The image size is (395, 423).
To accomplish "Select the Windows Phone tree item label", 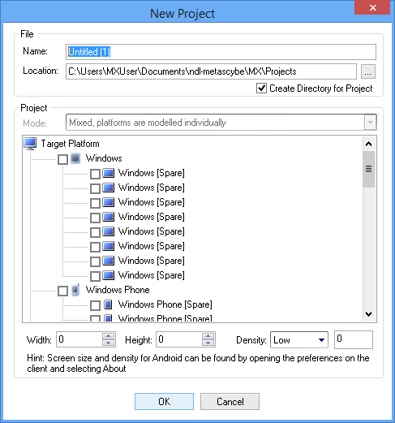I will click(118, 290).
